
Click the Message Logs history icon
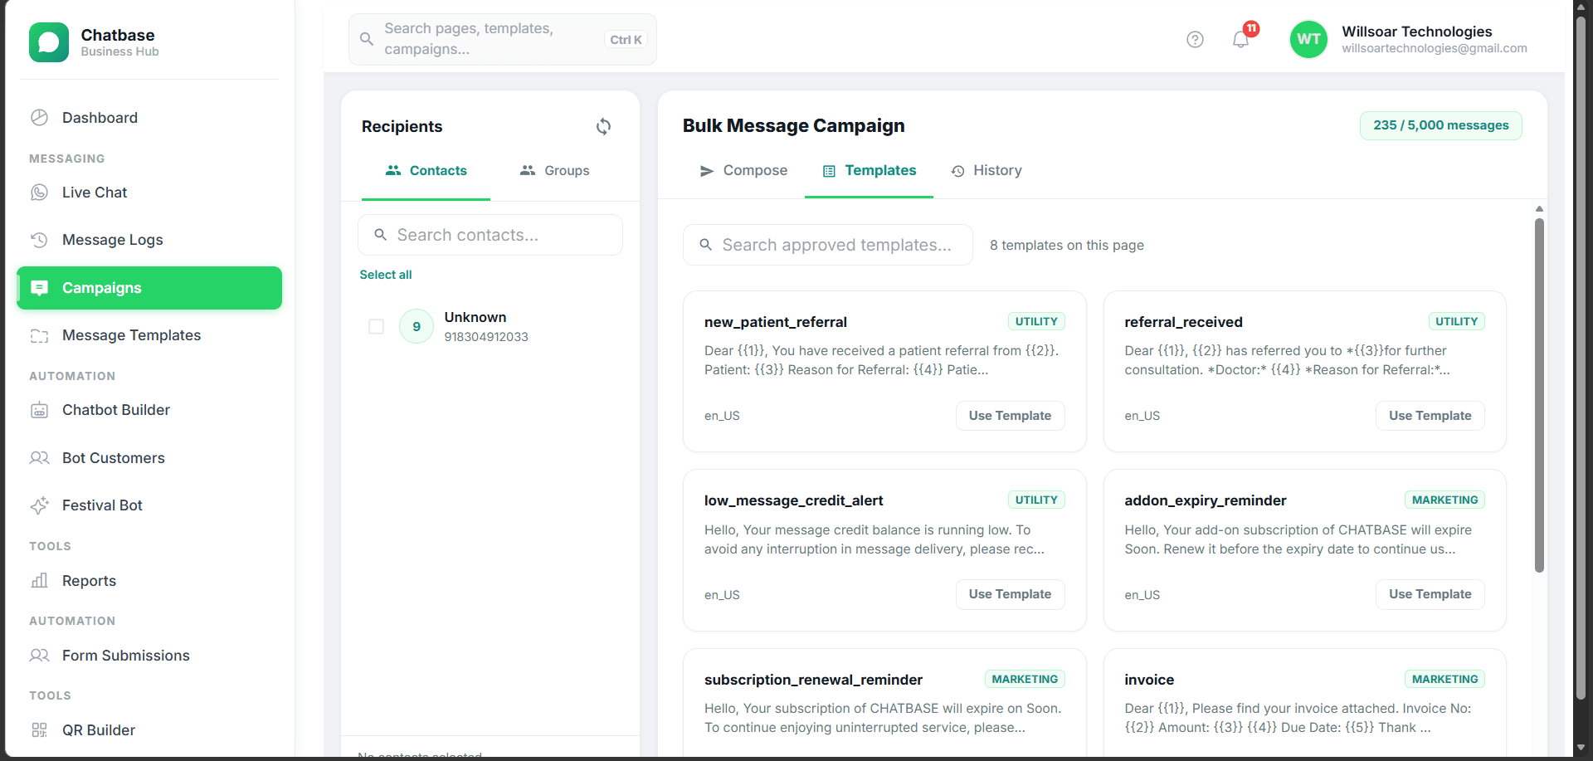click(x=39, y=240)
